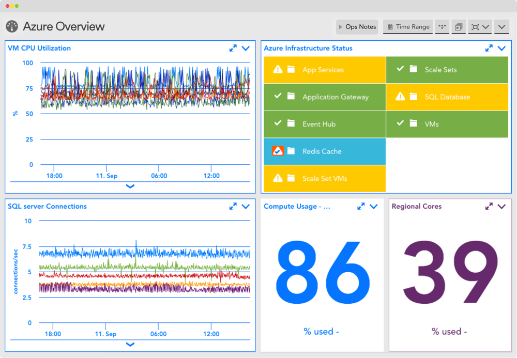
Task: Expand the VM CPU Utilization widget
Action: click(233, 48)
